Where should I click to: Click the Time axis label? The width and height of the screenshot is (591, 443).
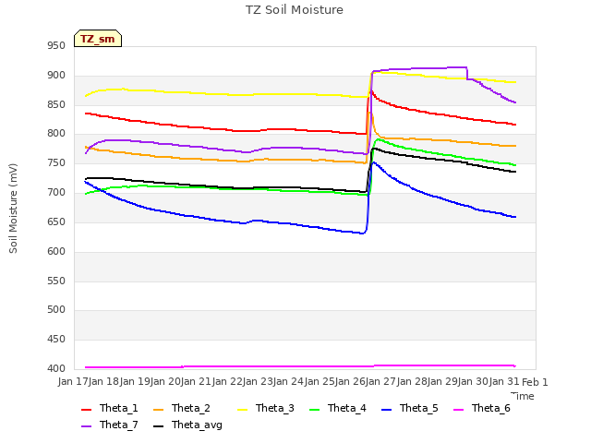tap(523, 396)
